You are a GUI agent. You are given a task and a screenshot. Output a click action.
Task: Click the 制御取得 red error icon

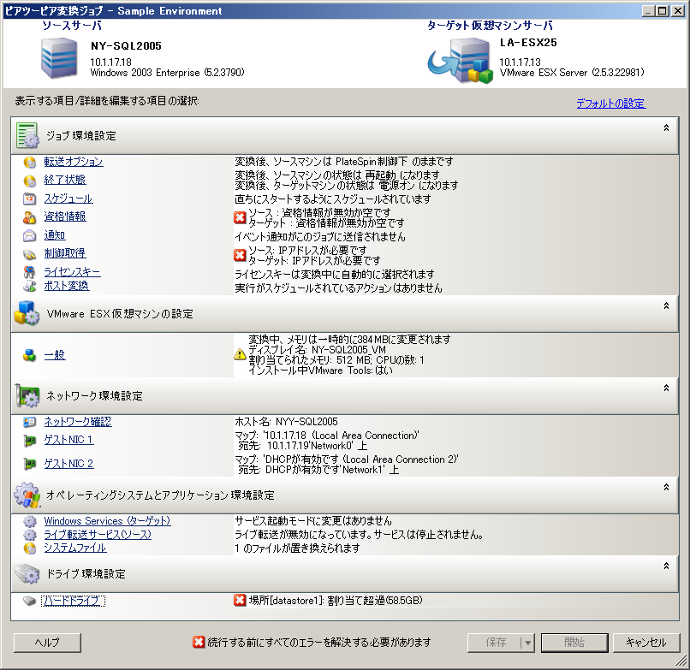click(x=240, y=255)
